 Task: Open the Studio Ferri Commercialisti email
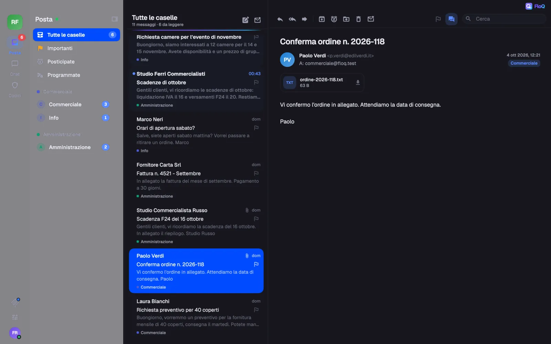point(196,89)
